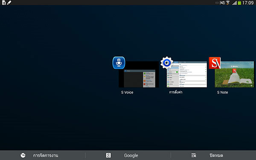Tap the Smart Stay eye icon

pos(217,3)
